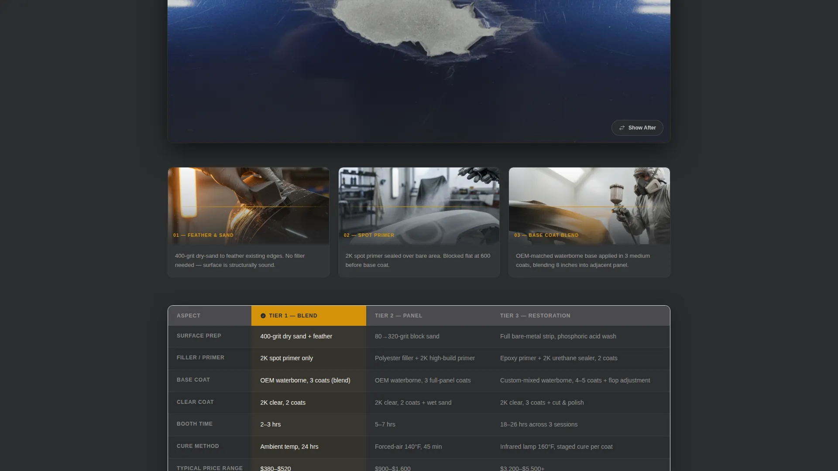Open the Base Coat Blend step photo
The height and width of the screenshot is (471, 838).
[x=589, y=206]
